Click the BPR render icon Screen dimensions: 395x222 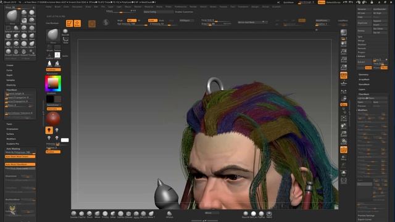[x=344, y=33]
